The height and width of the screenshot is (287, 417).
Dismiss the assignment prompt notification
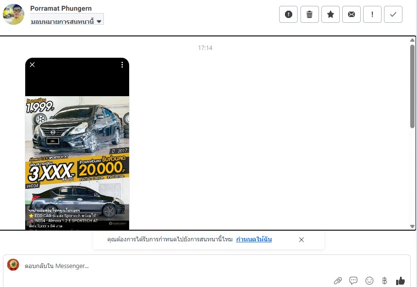click(301, 239)
